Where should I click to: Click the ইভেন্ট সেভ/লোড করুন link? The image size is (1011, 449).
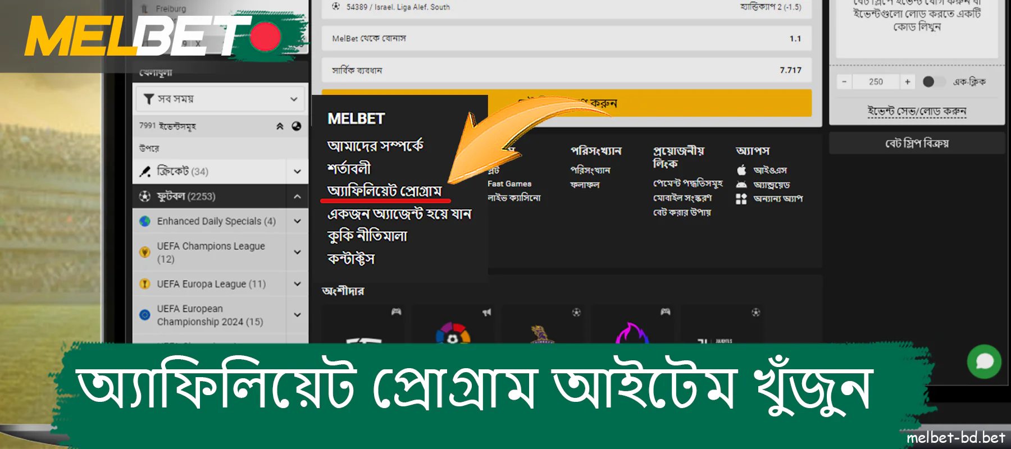[x=917, y=111]
